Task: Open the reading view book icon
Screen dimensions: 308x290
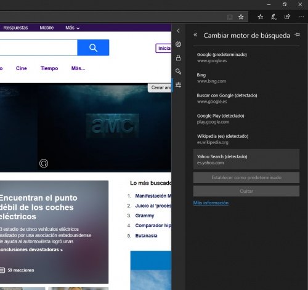Action: pos(230,17)
